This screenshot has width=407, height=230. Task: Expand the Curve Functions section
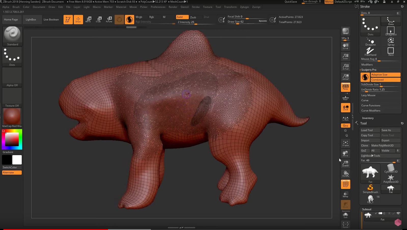click(x=371, y=105)
